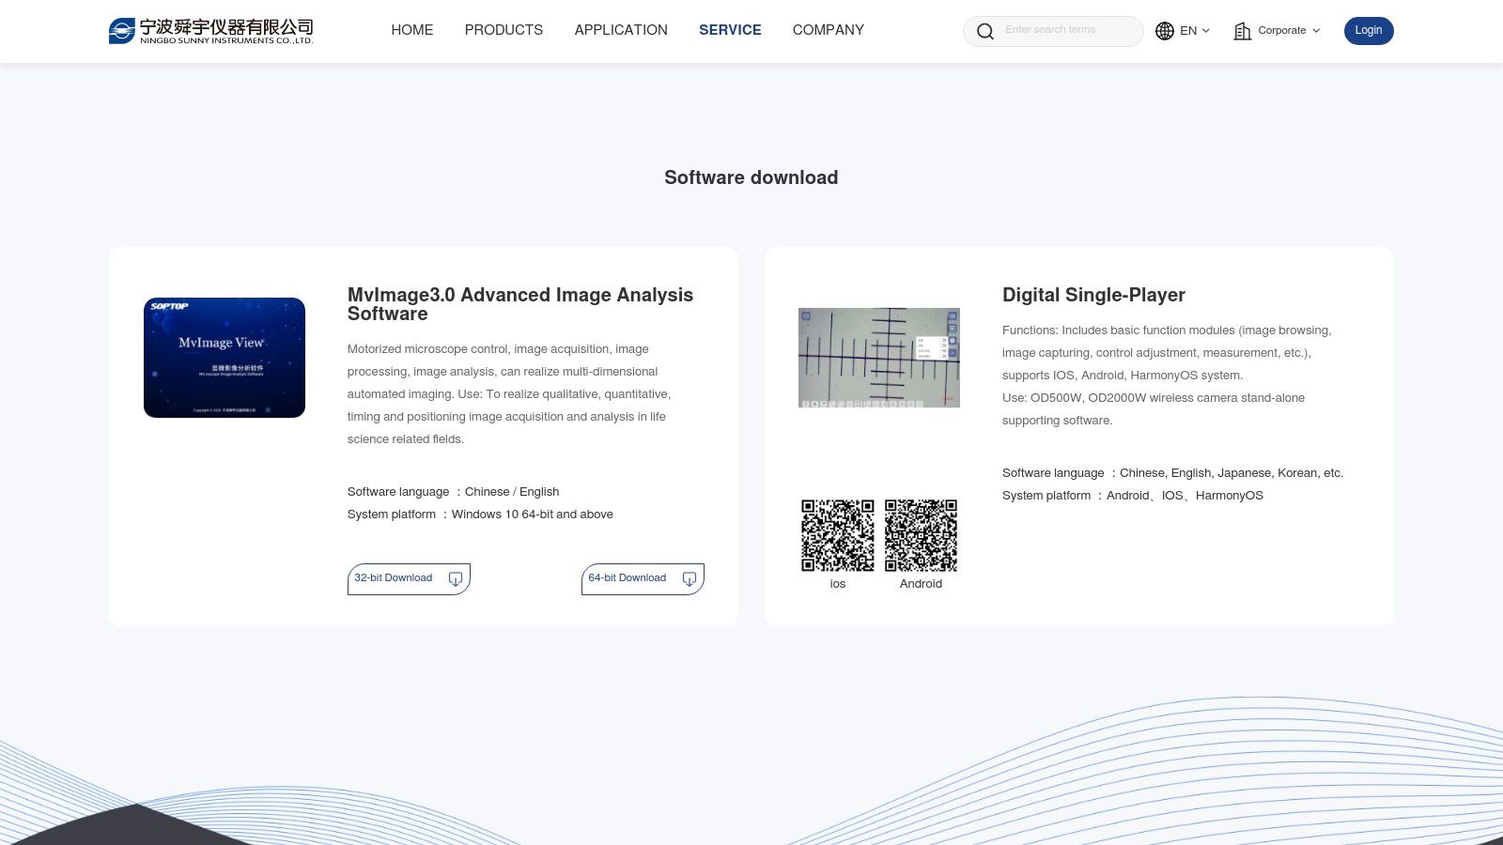1503x845 pixels.
Task: Click the iOS QR code
Action: 838,535
